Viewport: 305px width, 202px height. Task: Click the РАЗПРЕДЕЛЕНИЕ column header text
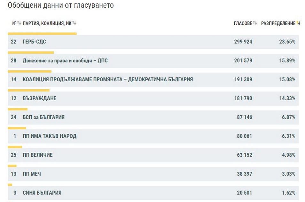coord(278,23)
